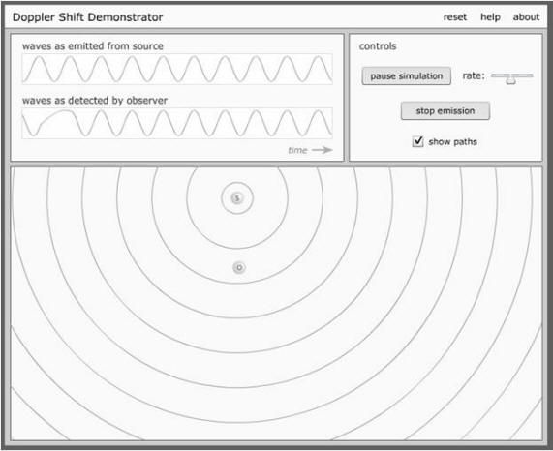The width and height of the screenshot is (553, 451).
Task: Toggle the show paths checkbox
Action: (x=418, y=141)
